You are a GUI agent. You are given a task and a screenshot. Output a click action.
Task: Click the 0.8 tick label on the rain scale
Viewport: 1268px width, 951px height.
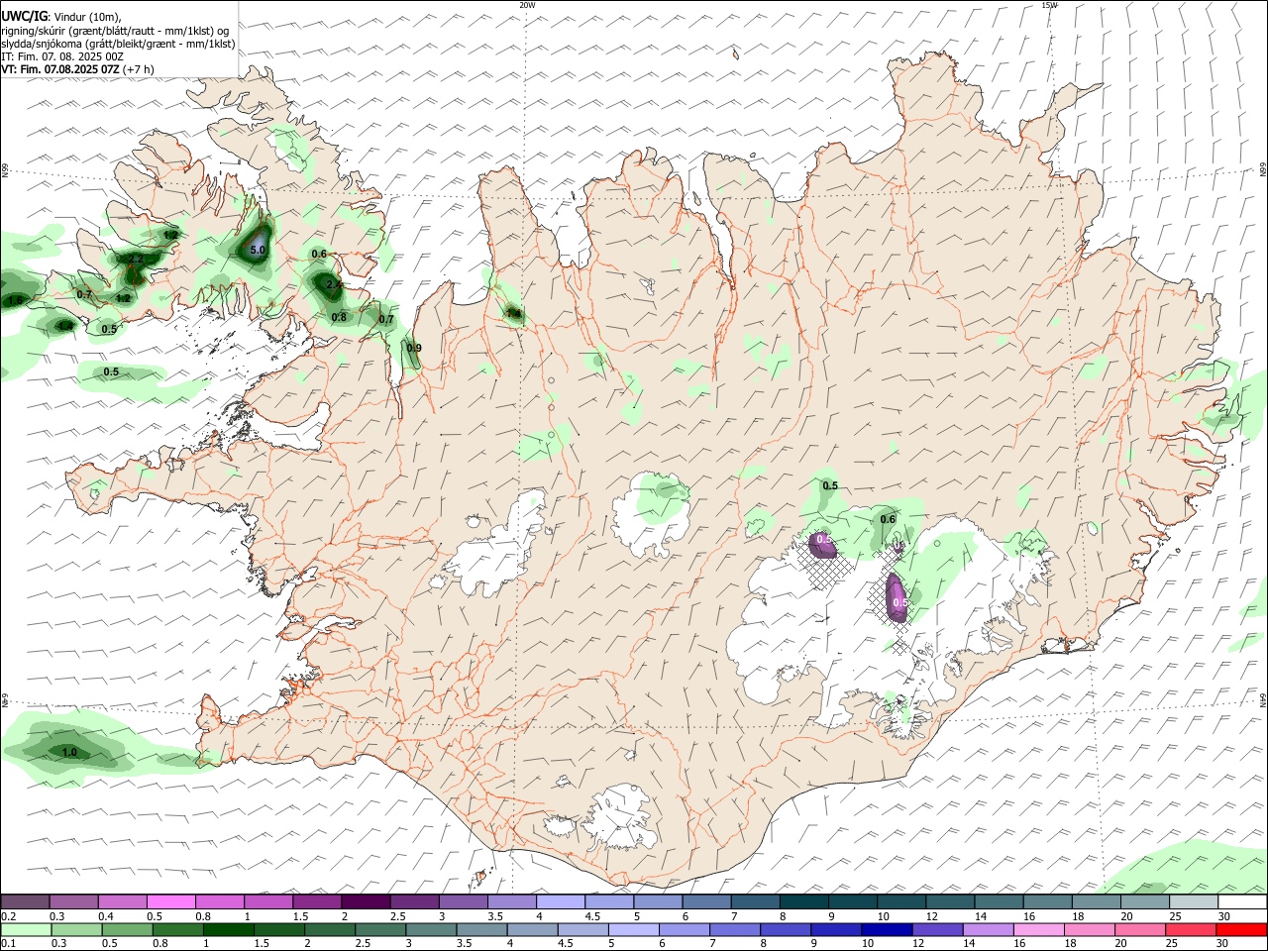pos(159,944)
